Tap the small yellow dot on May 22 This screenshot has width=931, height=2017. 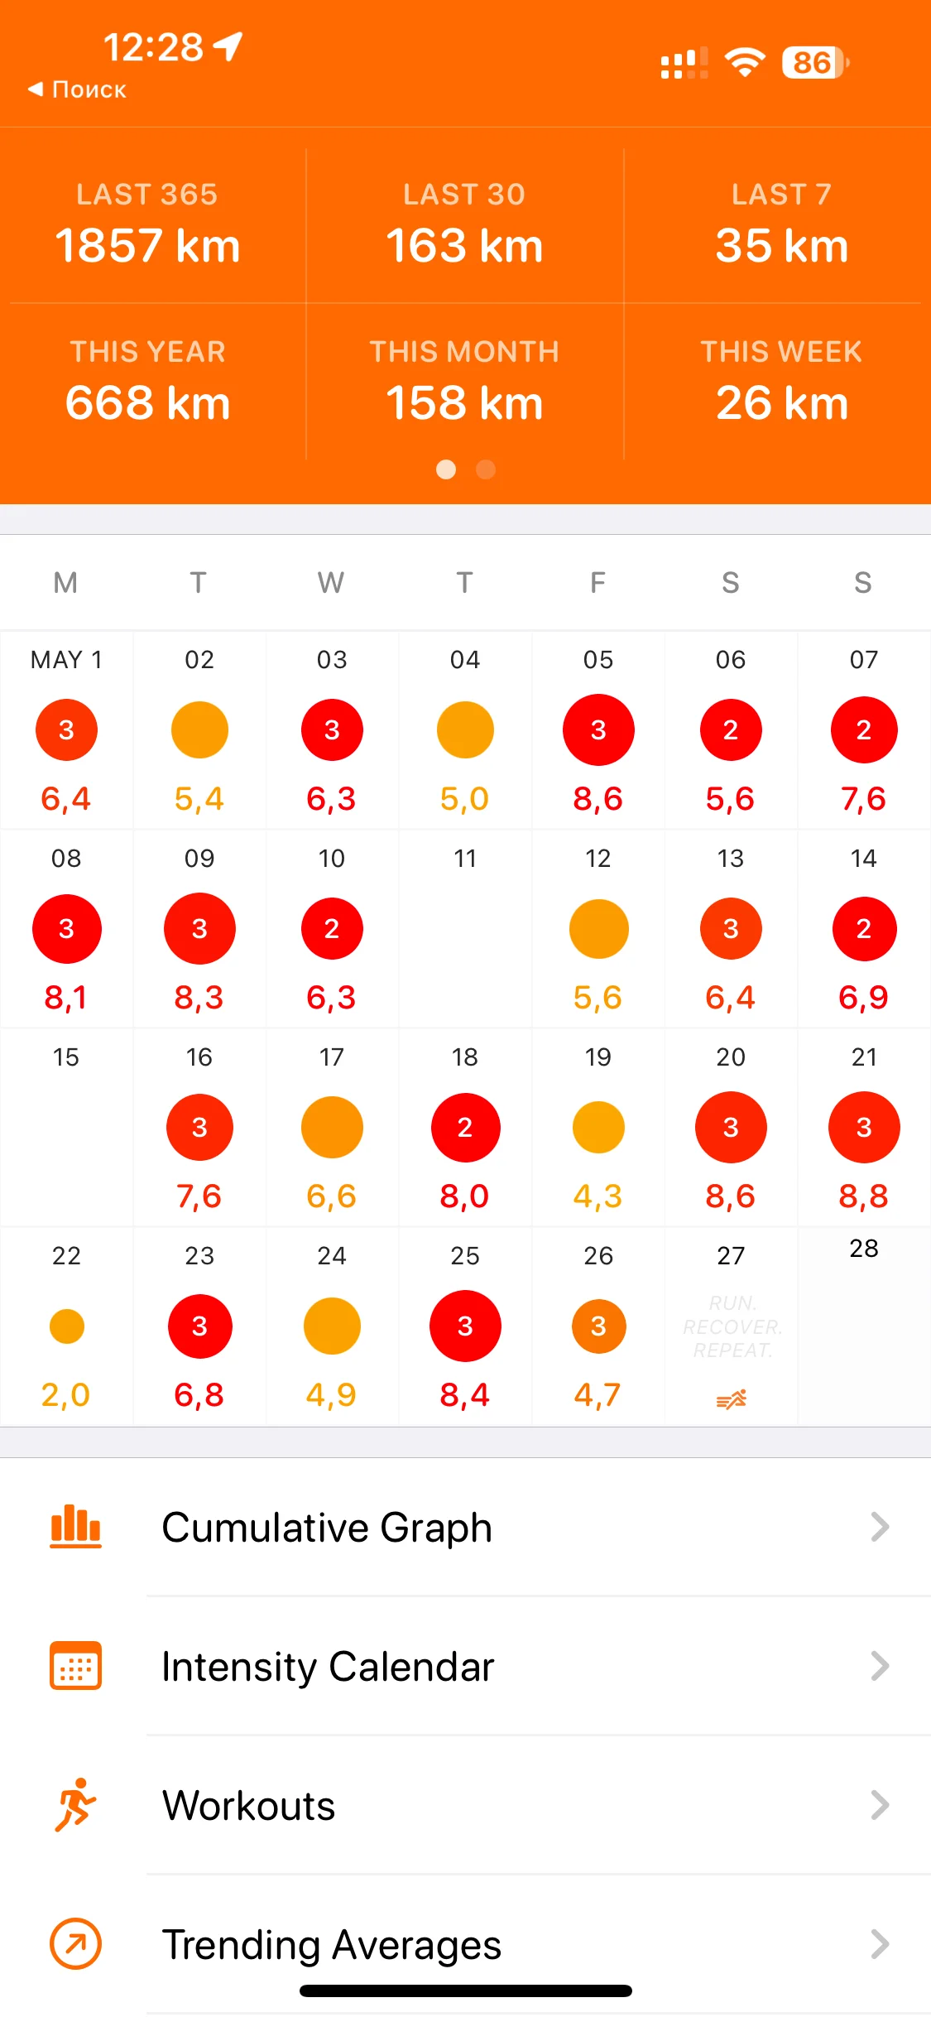[x=67, y=1326]
